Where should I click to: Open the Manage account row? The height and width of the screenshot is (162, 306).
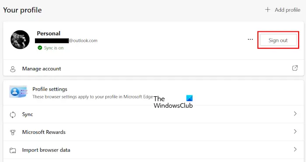[153, 68]
